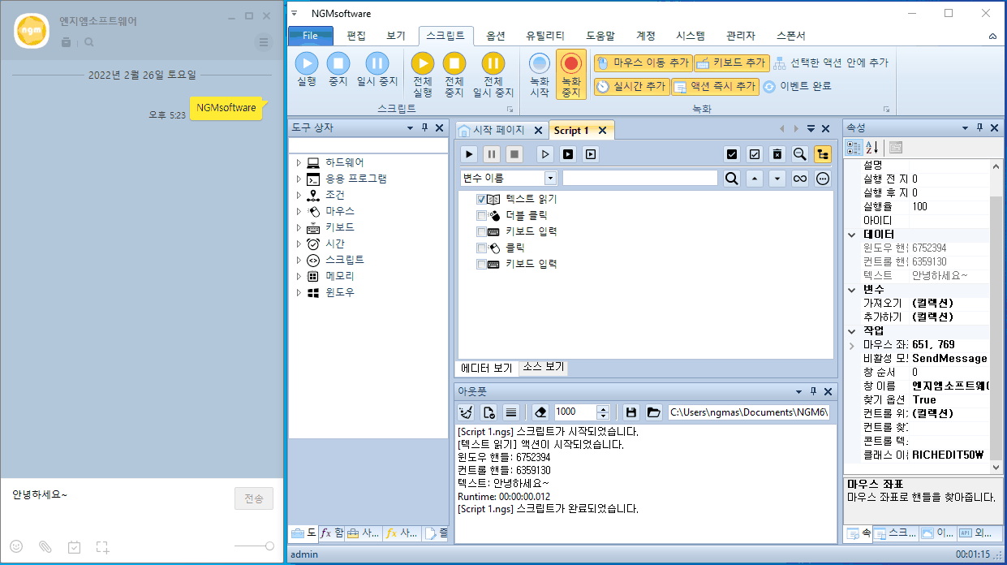Click the circled ellipsis more icon
This screenshot has width=1007, height=565.
point(823,179)
